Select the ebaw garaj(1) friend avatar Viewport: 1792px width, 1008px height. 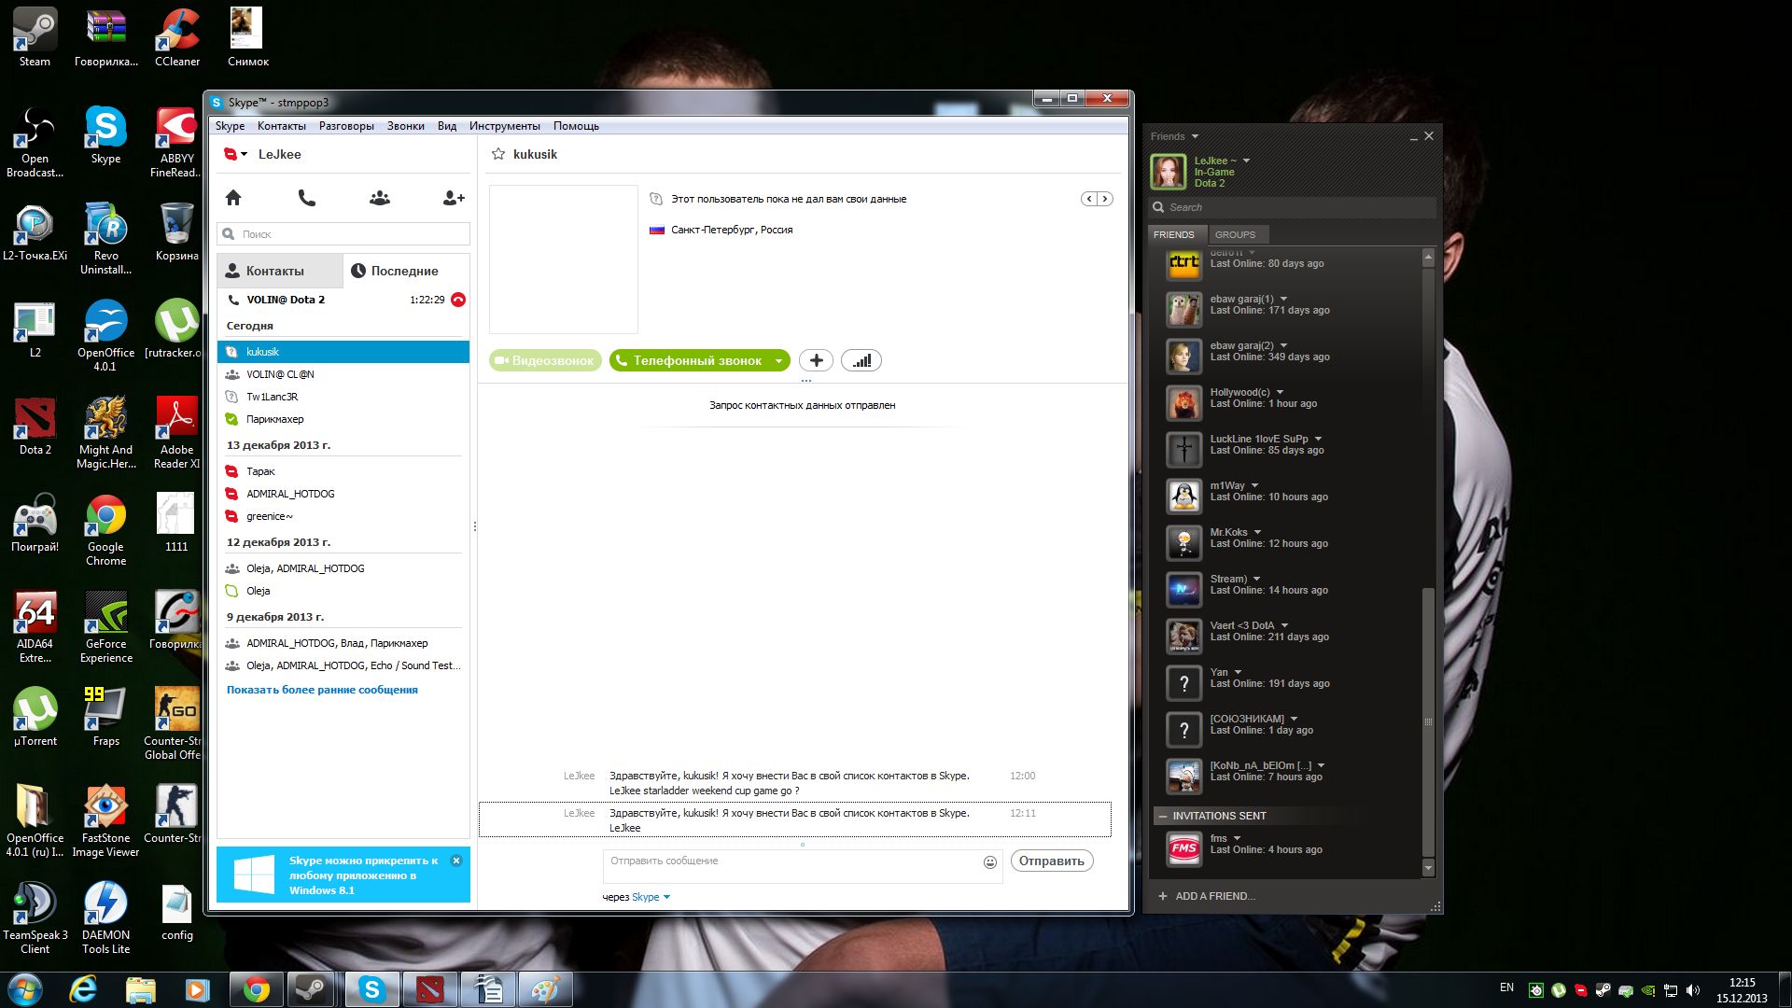tap(1184, 309)
